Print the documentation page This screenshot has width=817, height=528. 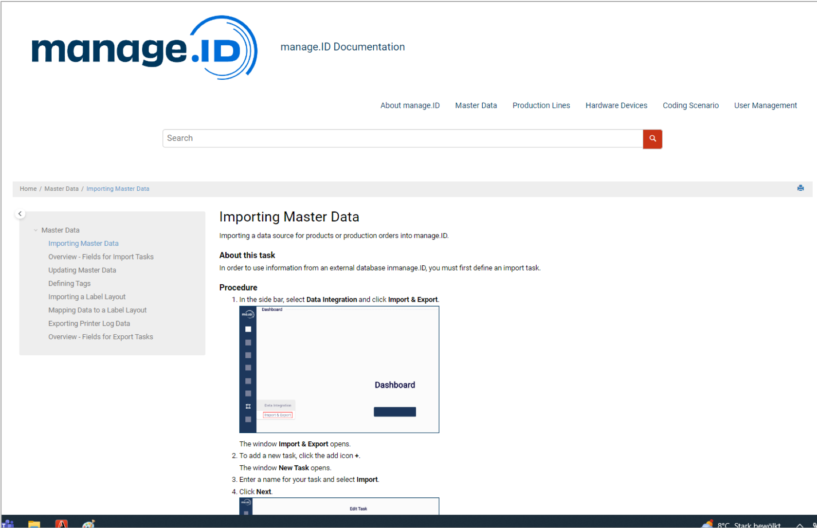pyautogui.click(x=800, y=188)
